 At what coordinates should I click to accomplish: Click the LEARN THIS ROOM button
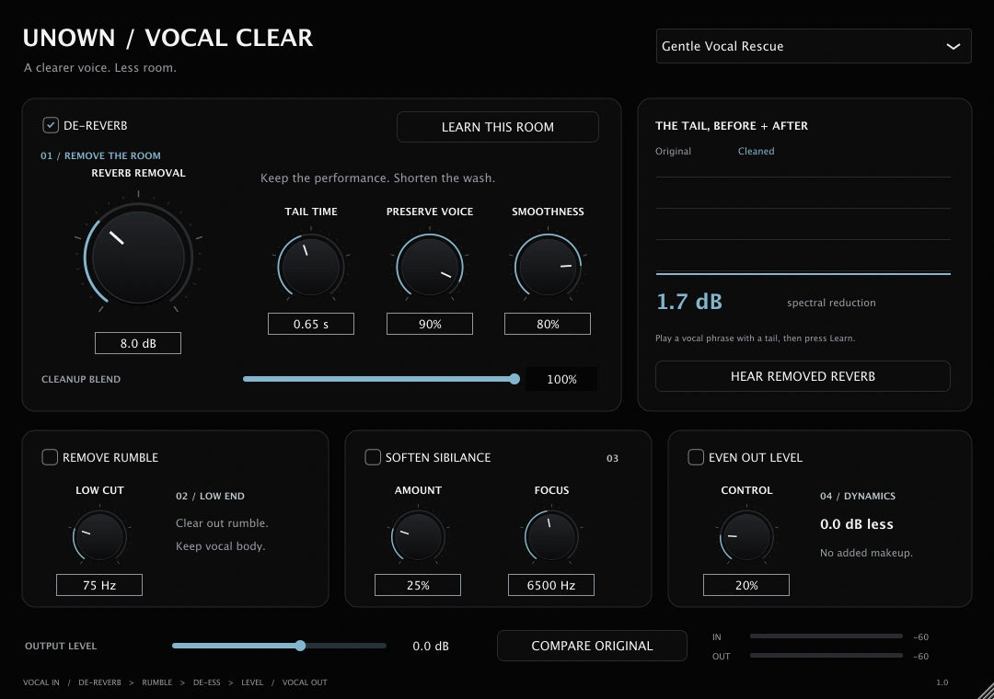pyautogui.click(x=498, y=127)
